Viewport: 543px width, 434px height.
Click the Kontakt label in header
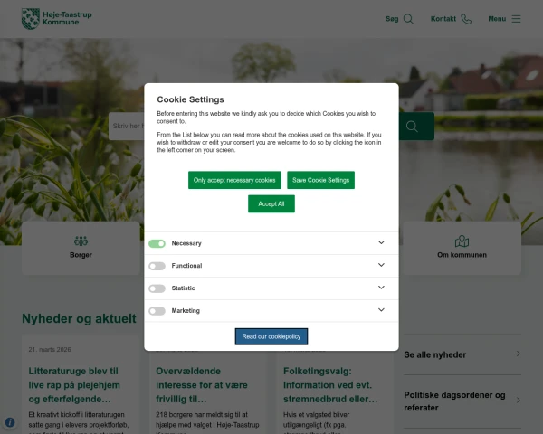(443, 19)
